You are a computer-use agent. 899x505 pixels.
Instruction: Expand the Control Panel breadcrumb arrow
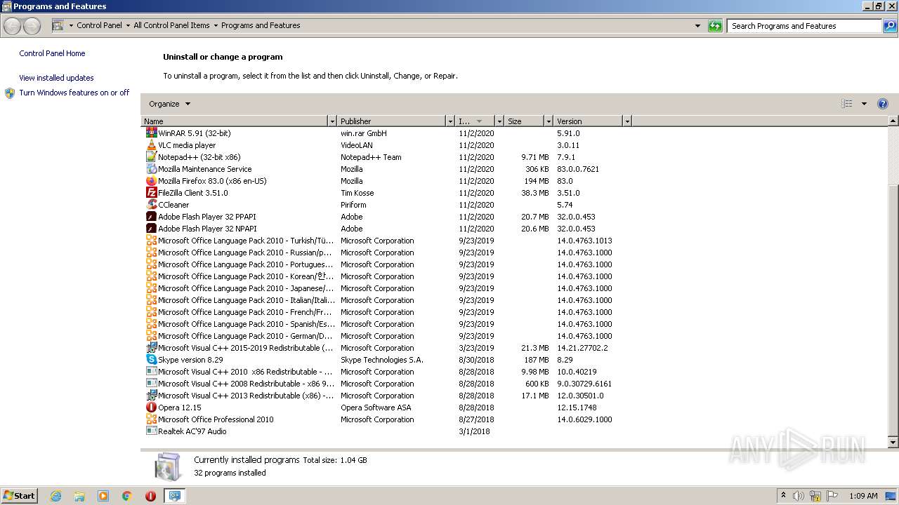pyautogui.click(x=128, y=25)
